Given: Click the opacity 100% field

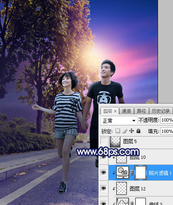Looking at the screenshot, I should pos(167,120).
